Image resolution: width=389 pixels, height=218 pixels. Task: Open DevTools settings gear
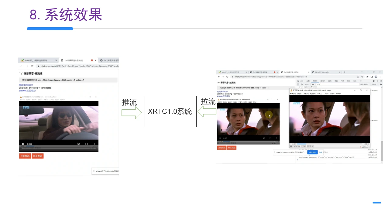coord(374,81)
